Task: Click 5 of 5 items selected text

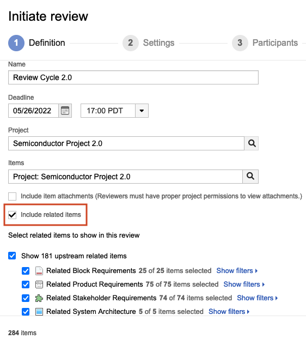Action: pyautogui.click(x=171, y=312)
